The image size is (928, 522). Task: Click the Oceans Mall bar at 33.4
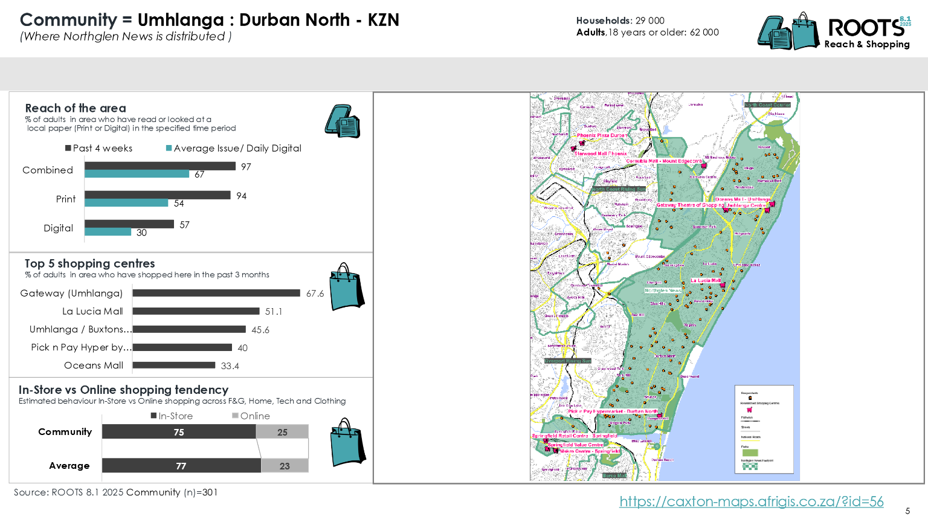click(x=174, y=365)
